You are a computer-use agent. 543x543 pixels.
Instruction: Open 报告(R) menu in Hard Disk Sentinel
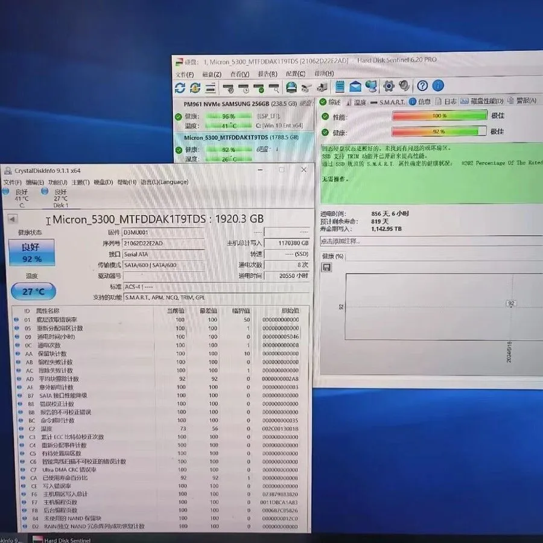point(267,74)
